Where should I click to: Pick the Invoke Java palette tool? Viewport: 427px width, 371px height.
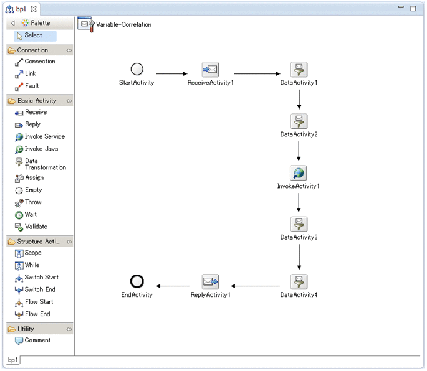(39, 149)
